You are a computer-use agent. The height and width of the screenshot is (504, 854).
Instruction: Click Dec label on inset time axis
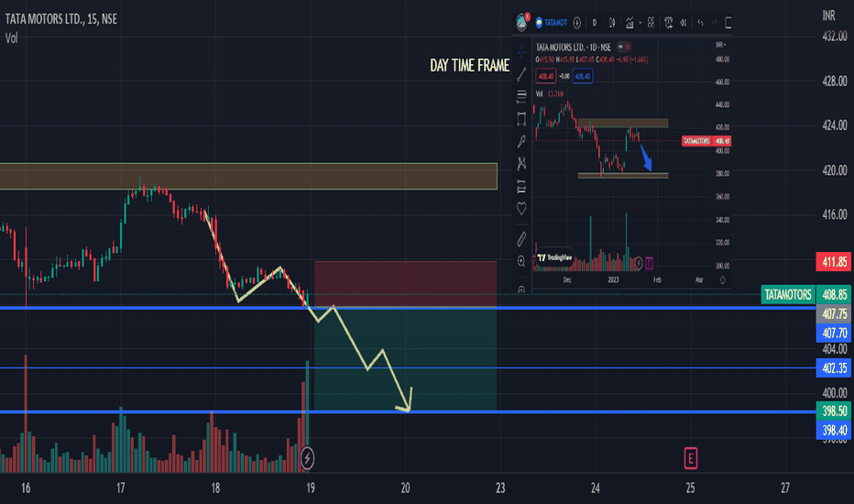567,280
